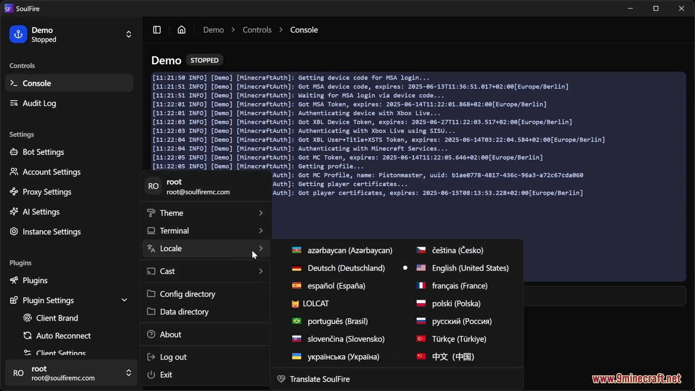Click the Exit power icon
The width and height of the screenshot is (695, 391).
click(151, 375)
